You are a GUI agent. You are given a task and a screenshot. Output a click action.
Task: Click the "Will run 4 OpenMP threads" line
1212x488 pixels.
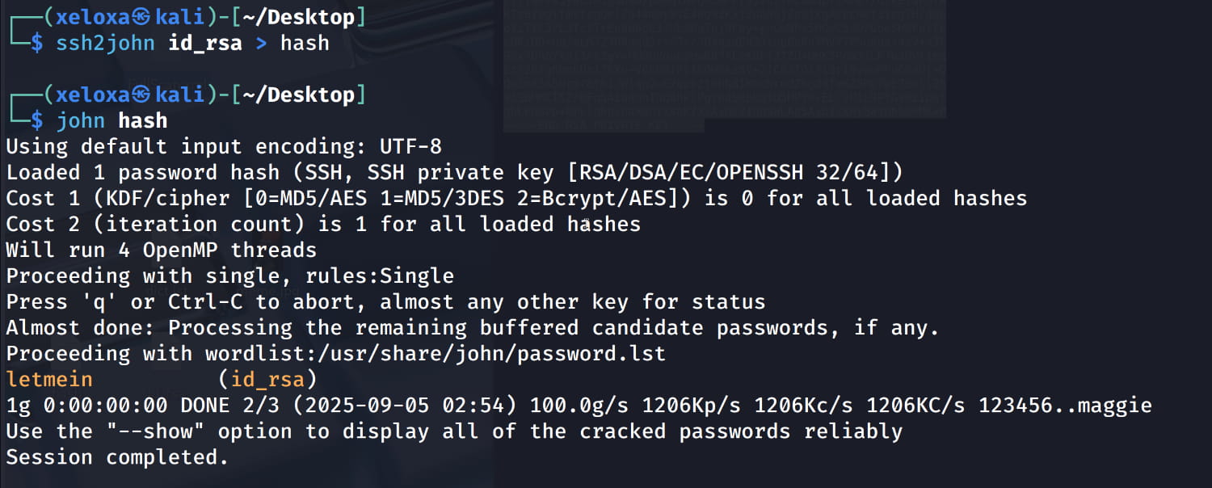(x=162, y=250)
